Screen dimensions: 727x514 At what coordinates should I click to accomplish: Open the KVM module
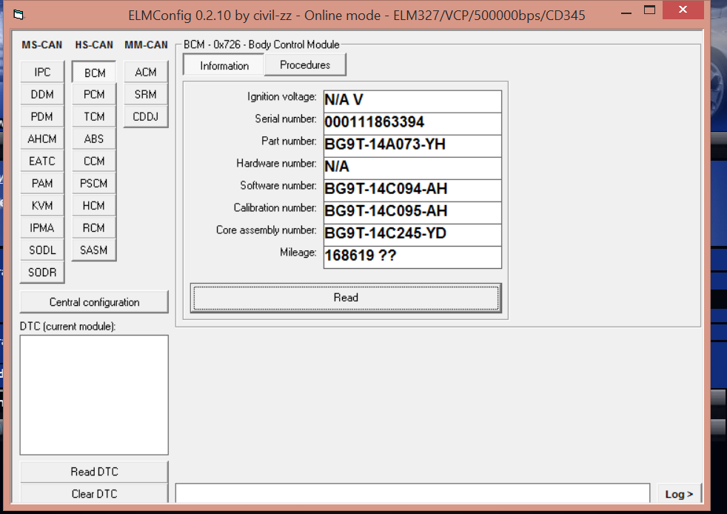[x=42, y=205]
